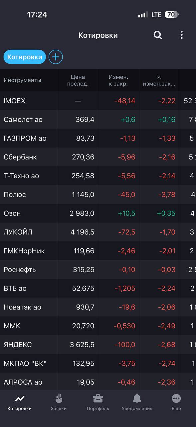Image resolution: width=196 pixels, height=427 pixels.
Task: Sort by Цена послед. column header
Action: [78, 80]
